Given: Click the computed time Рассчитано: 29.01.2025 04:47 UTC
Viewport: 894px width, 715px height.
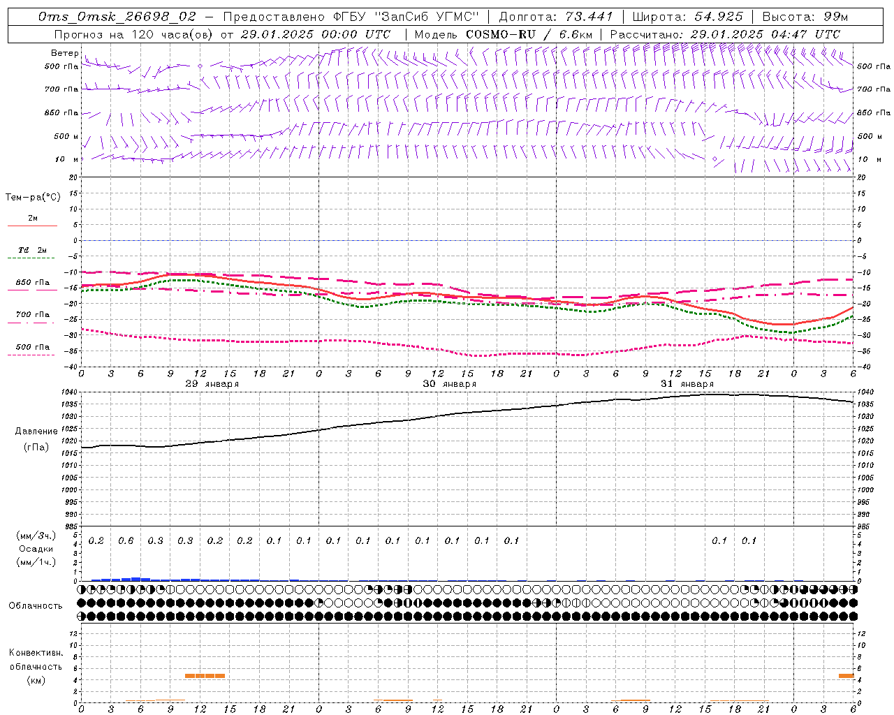Looking at the screenshot, I should click(x=725, y=34).
